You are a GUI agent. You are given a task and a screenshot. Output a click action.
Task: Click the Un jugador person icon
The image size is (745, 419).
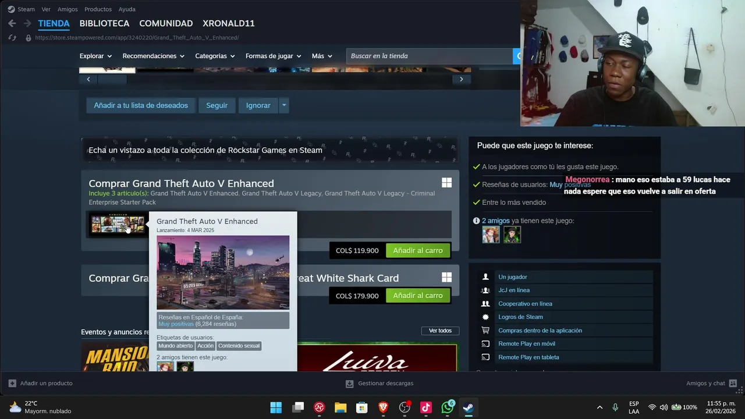[485, 277]
